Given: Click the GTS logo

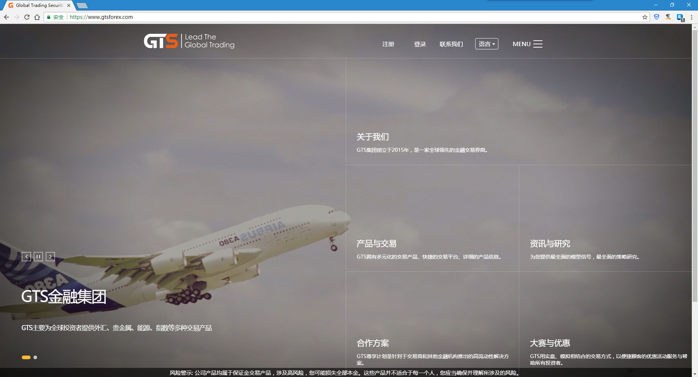Looking at the screenshot, I should [x=161, y=41].
